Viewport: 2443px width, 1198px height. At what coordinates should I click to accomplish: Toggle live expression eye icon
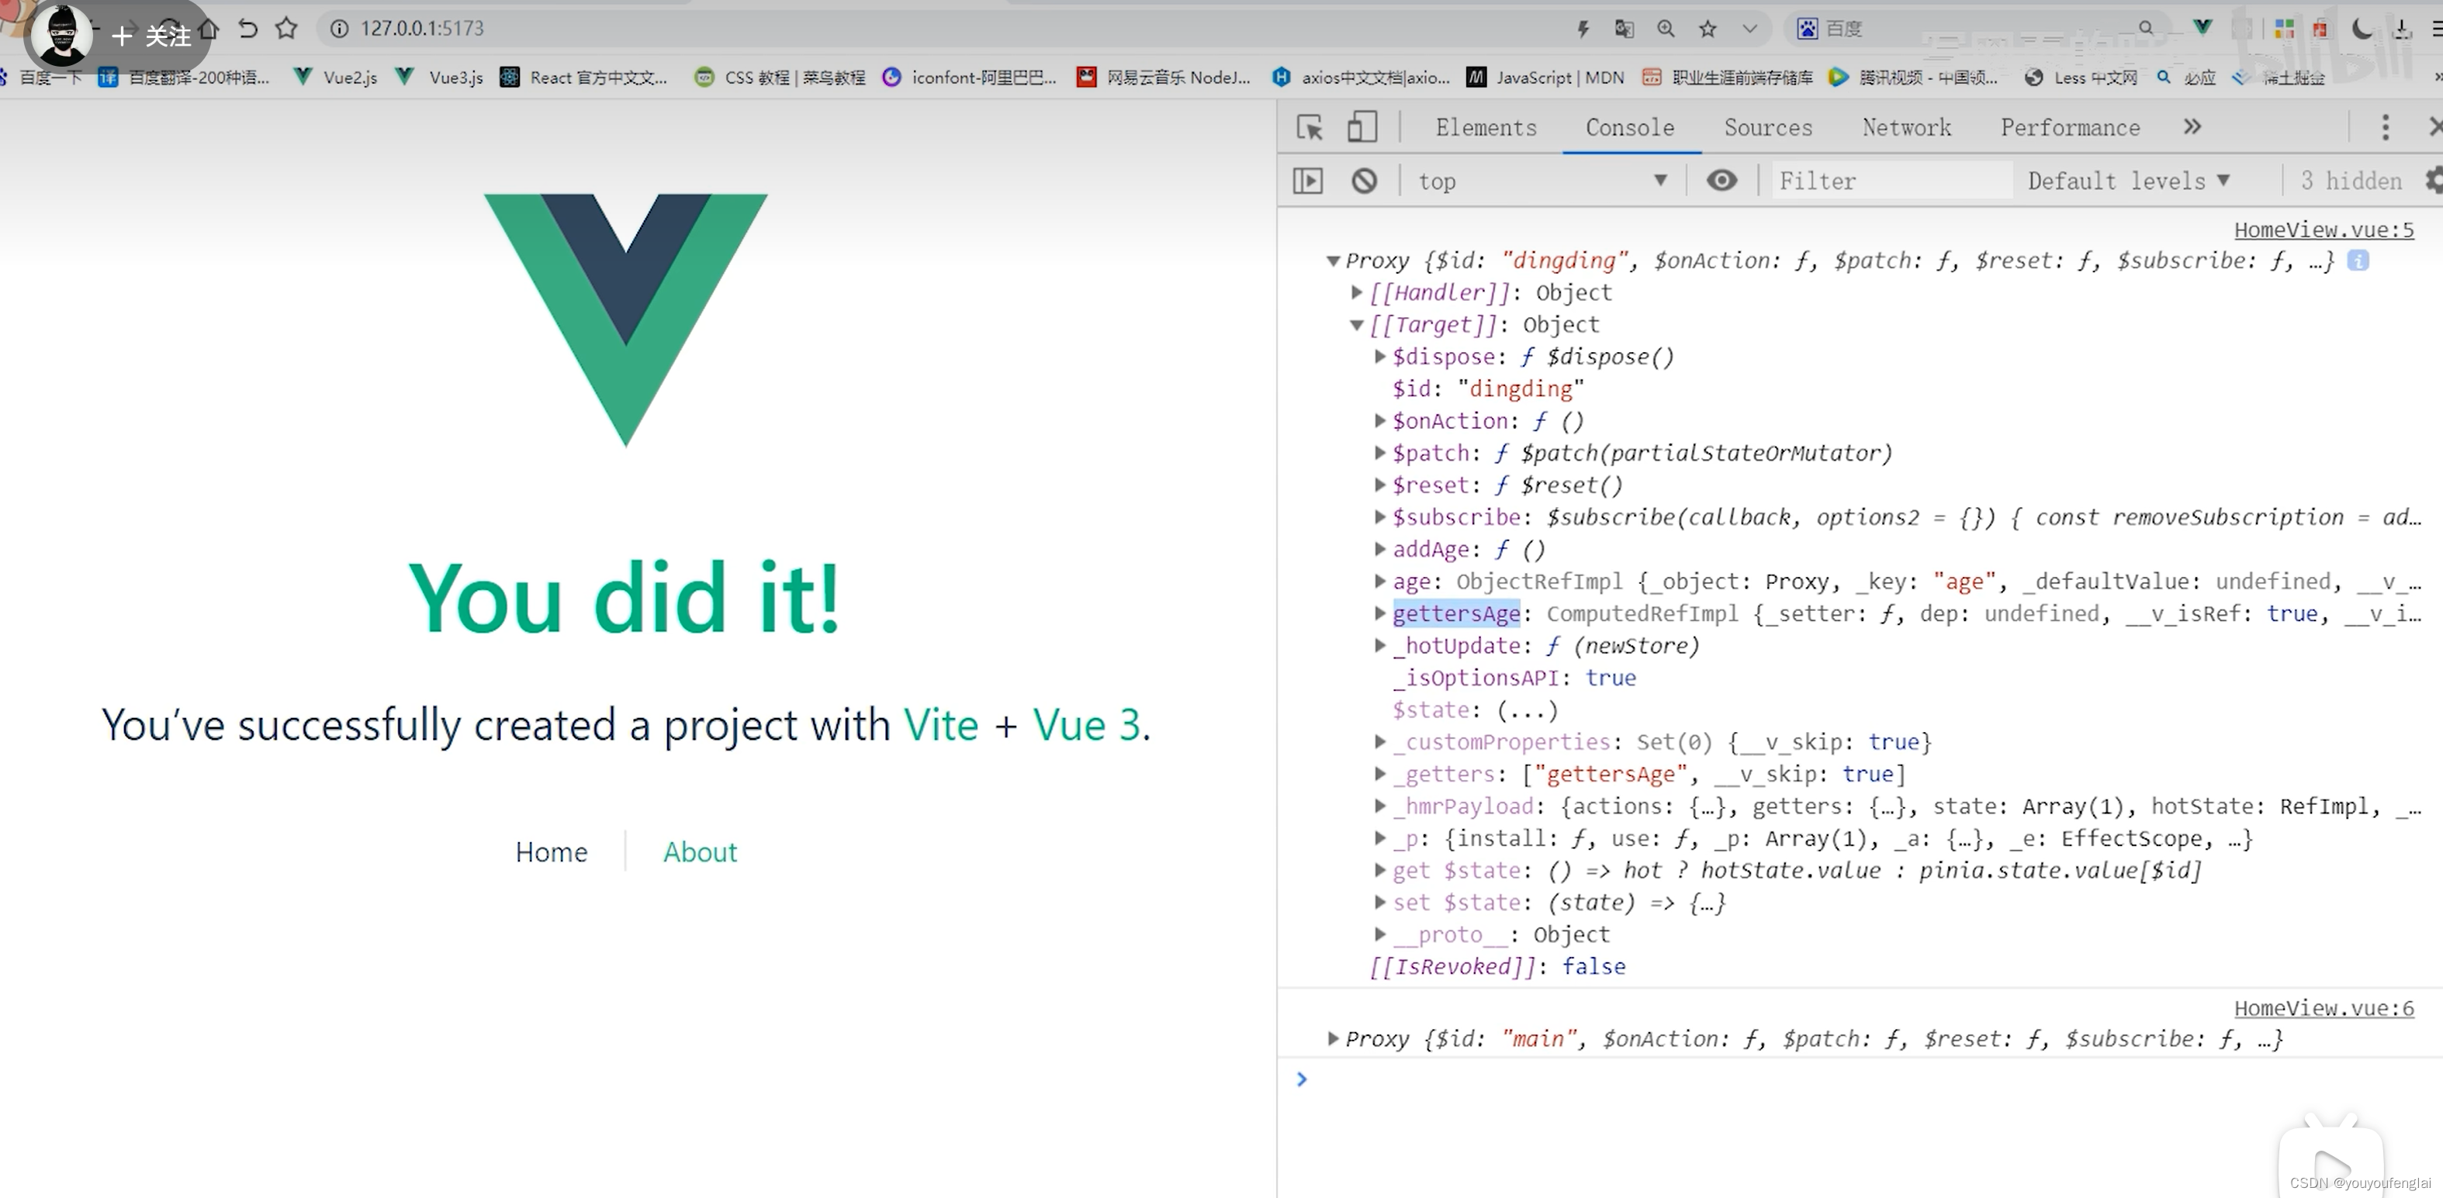point(1722,179)
